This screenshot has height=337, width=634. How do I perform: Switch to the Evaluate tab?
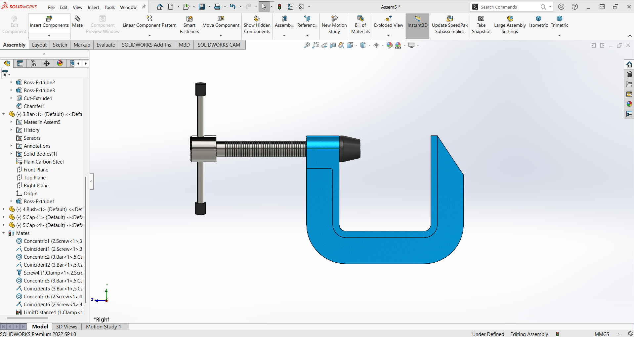pos(106,45)
